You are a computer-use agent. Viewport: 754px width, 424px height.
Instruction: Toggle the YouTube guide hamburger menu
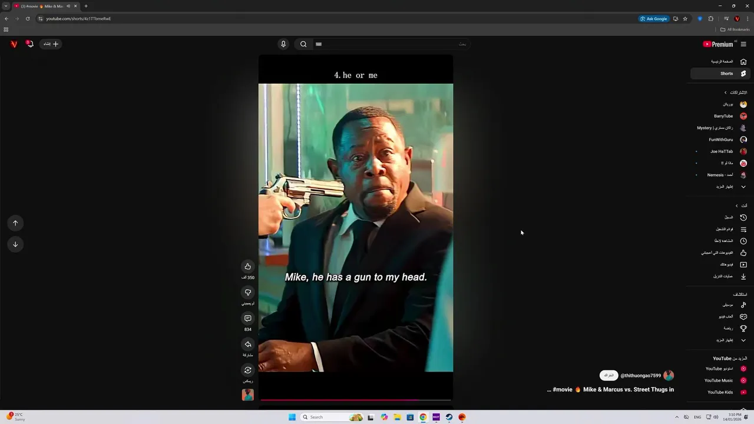pos(743,44)
